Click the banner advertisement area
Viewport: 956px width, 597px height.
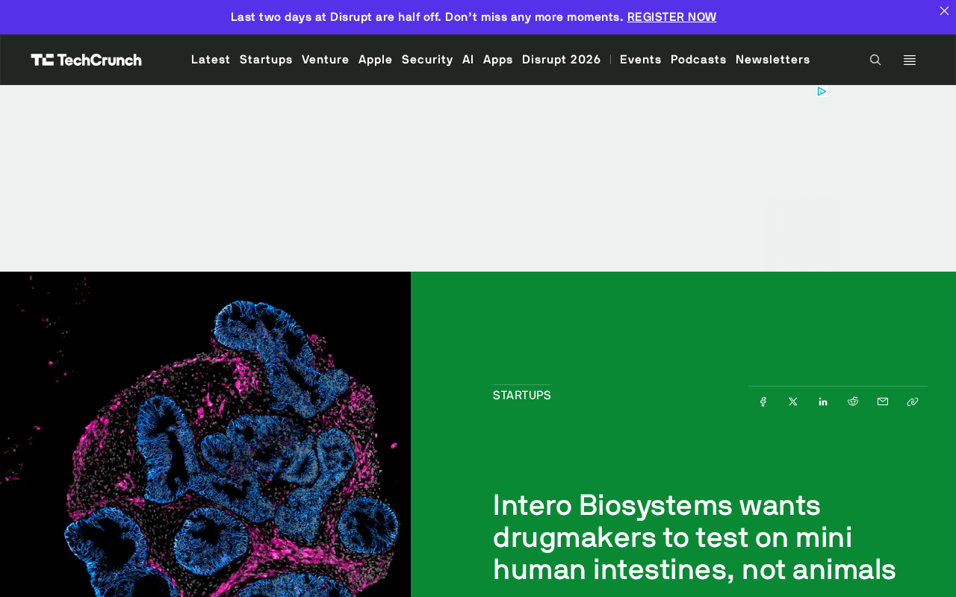click(478, 178)
